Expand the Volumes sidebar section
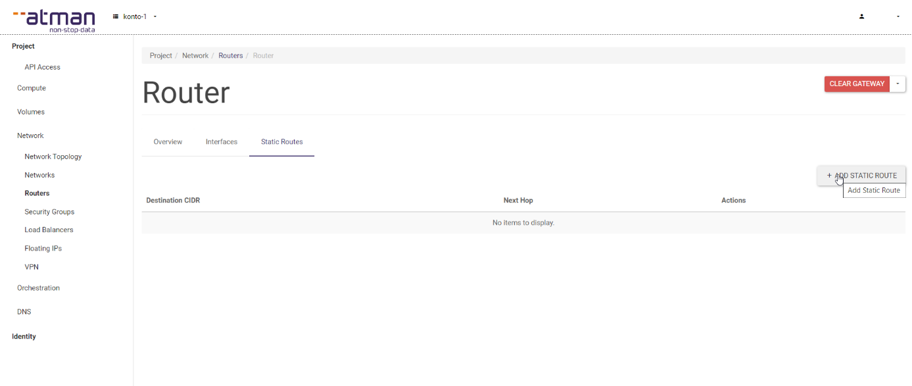 tap(31, 112)
